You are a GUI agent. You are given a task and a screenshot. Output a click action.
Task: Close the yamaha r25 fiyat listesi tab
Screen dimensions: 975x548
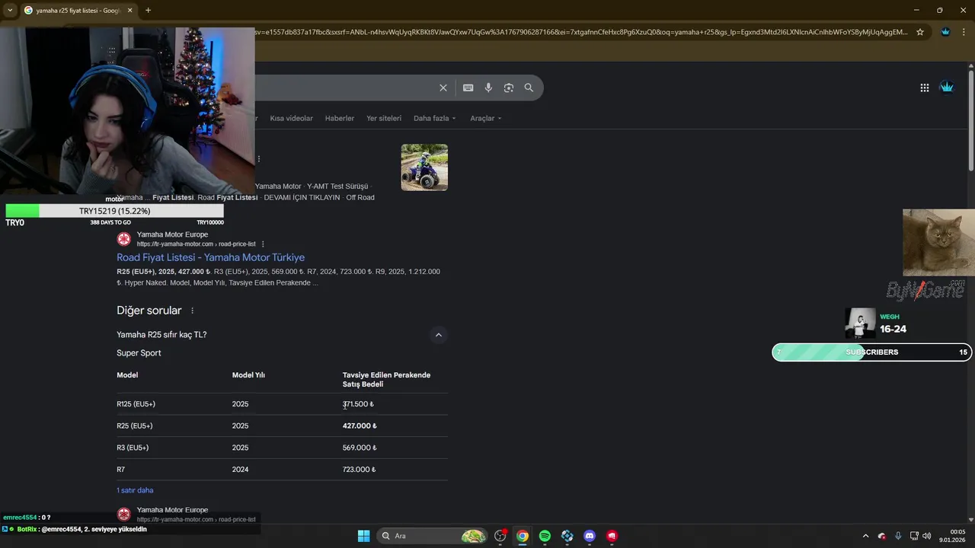[x=130, y=11]
